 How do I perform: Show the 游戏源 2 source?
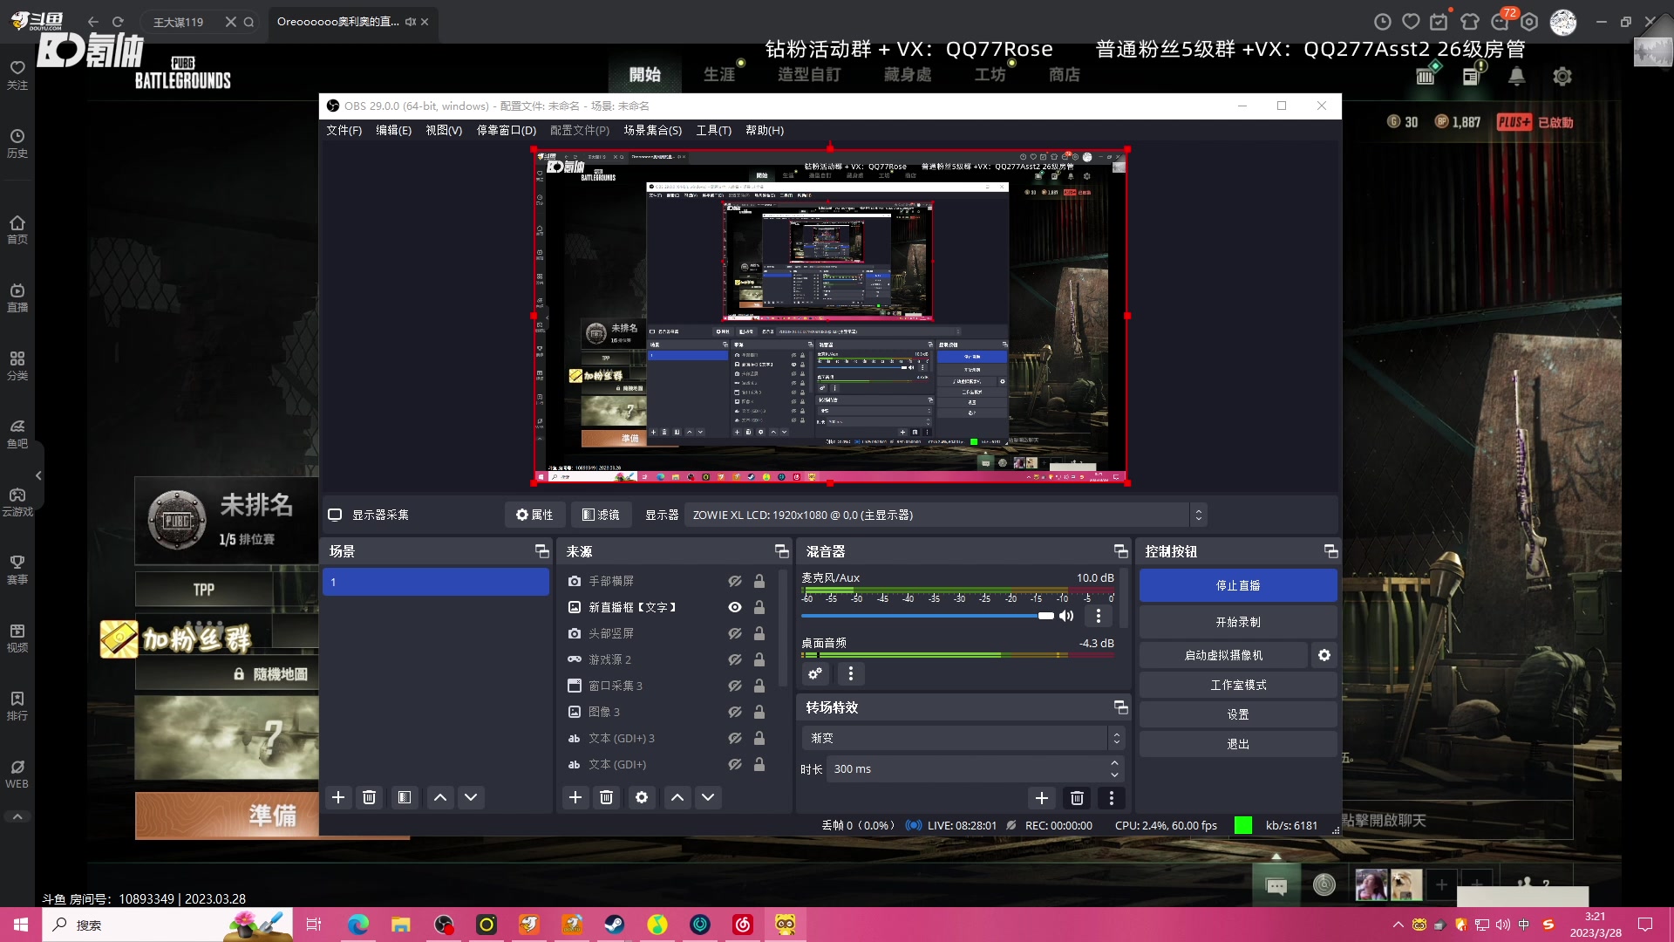point(735,659)
